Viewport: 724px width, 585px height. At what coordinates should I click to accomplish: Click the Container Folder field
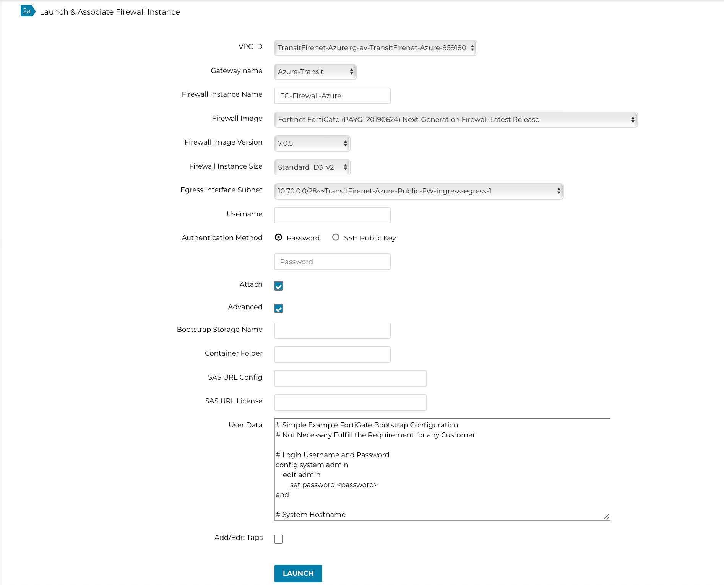click(331, 354)
